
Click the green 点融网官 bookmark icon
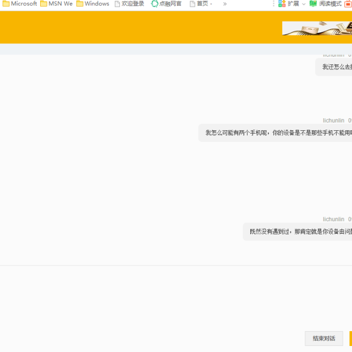[155, 4]
